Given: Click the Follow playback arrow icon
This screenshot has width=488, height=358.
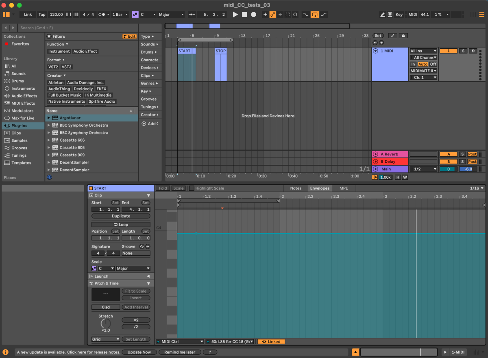Looking at the screenshot, I should (x=192, y=14).
